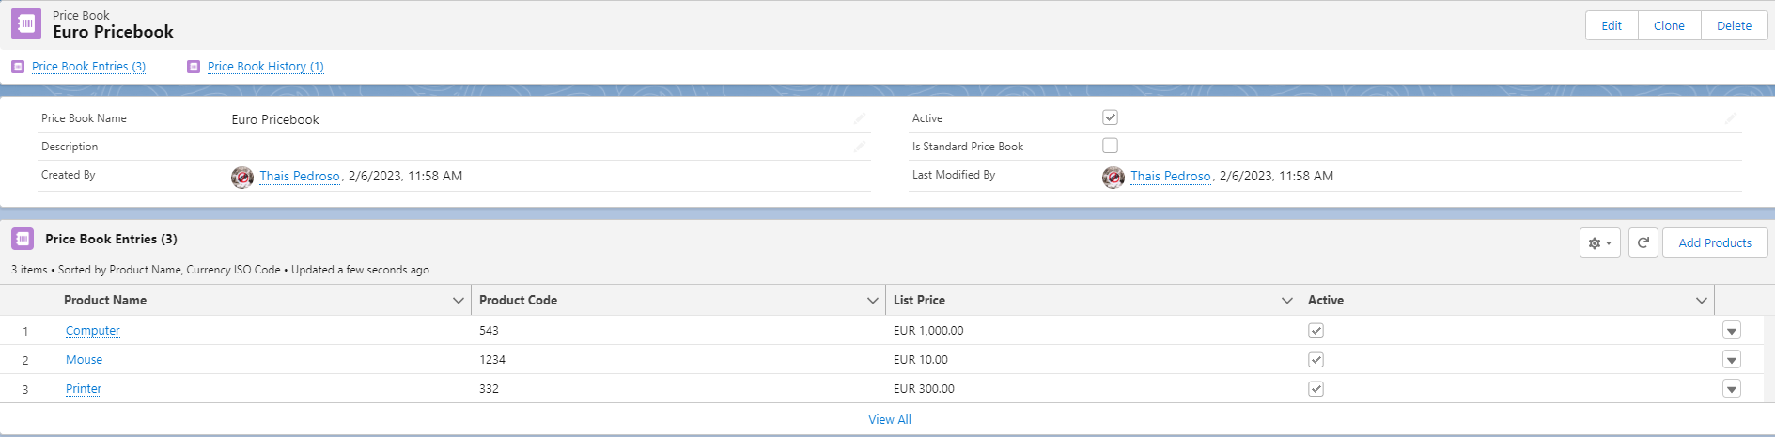Edit Description field with pencil icon
This screenshot has height=437, width=1775.
(859, 147)
